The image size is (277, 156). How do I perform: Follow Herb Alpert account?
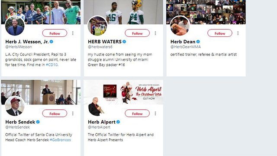[137, 114]
